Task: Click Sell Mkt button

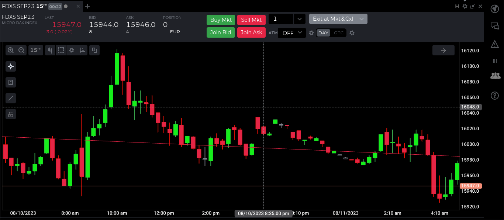Action: 251,20
